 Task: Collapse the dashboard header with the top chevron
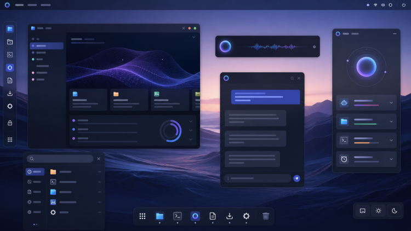[x=193, y=37]
